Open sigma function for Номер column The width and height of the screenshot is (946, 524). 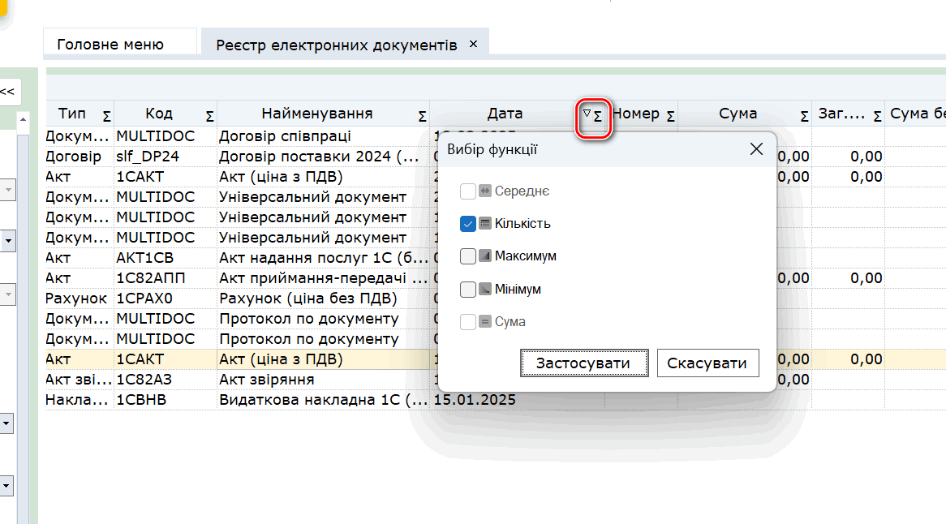click(670, 116)
